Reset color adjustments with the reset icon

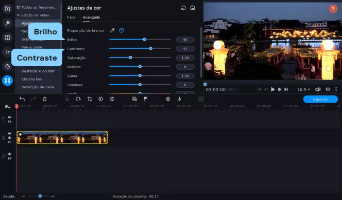183,8
